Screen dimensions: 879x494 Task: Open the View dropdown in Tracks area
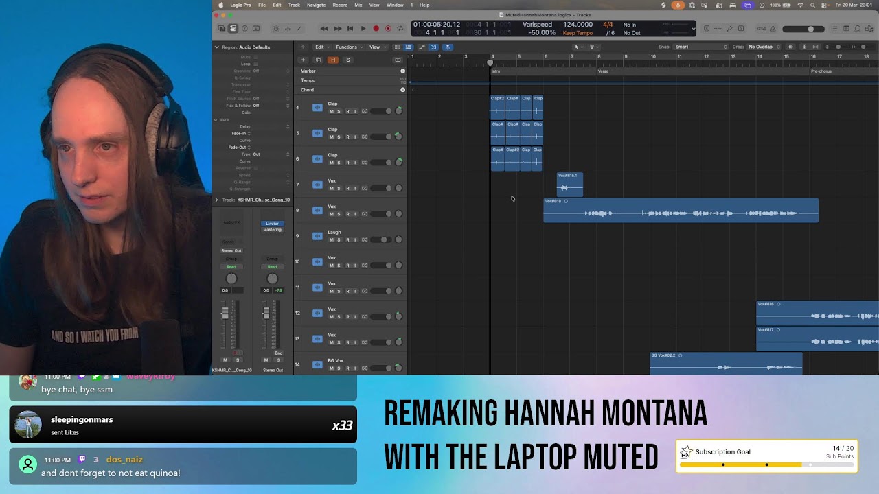376,47
